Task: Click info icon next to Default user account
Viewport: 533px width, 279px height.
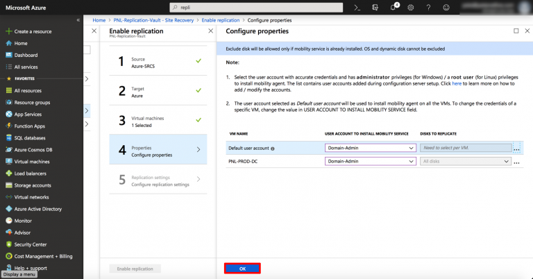Action: [273, 149]
